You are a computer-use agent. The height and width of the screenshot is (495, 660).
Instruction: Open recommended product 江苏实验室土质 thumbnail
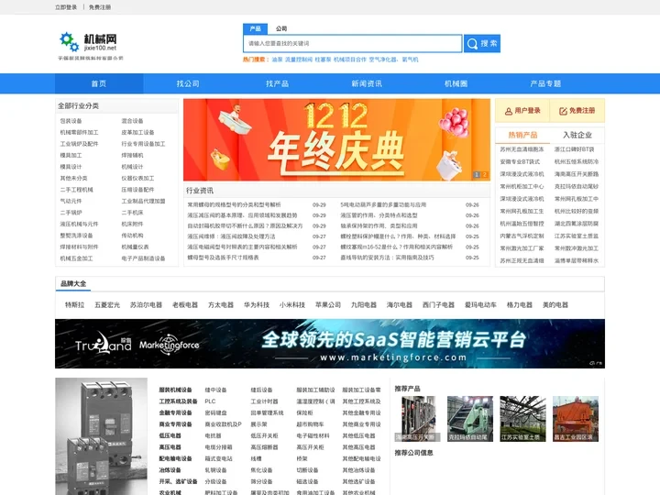coord(522,419)
